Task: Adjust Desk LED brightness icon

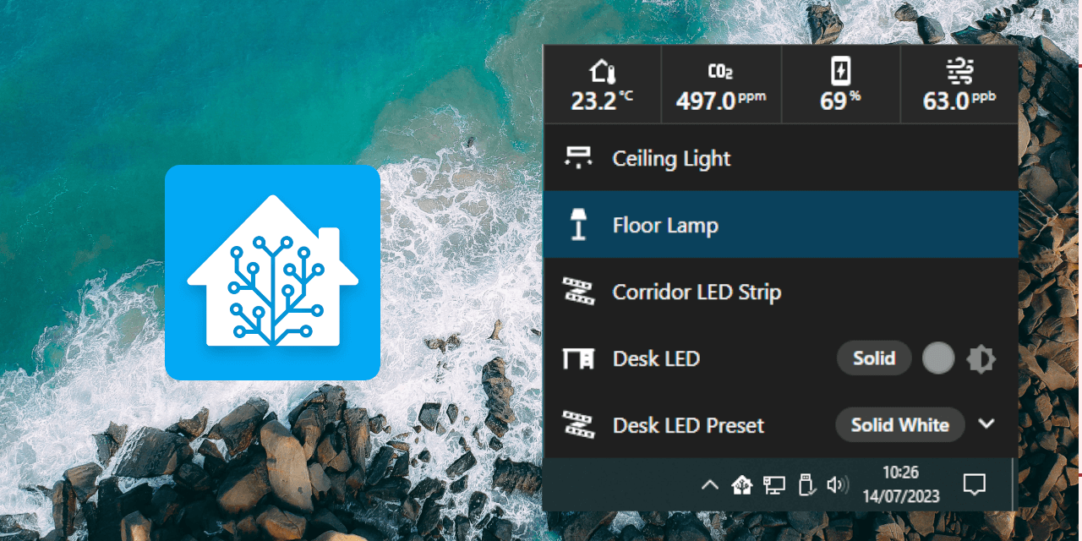Action: (x=981, y=358)
